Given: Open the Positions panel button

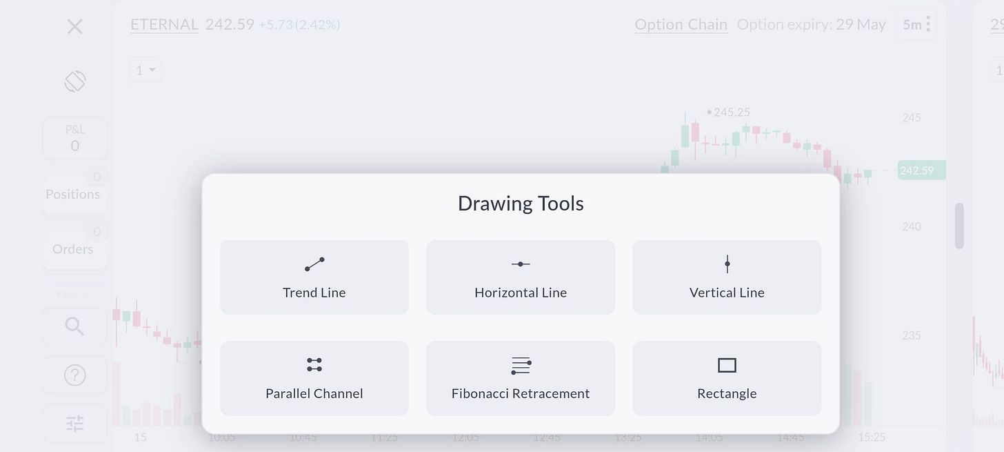Looking at the screenshot, I should [73, 194].
